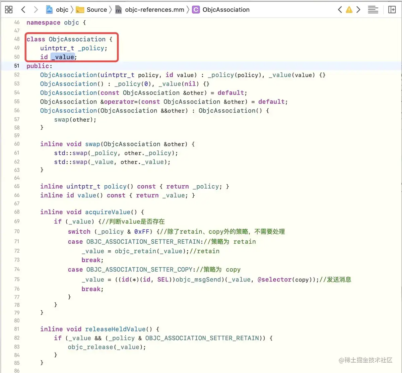402x373 pixels.
Task: Click the 'if (_value)' condition on line 69
Action: point(74,222)
